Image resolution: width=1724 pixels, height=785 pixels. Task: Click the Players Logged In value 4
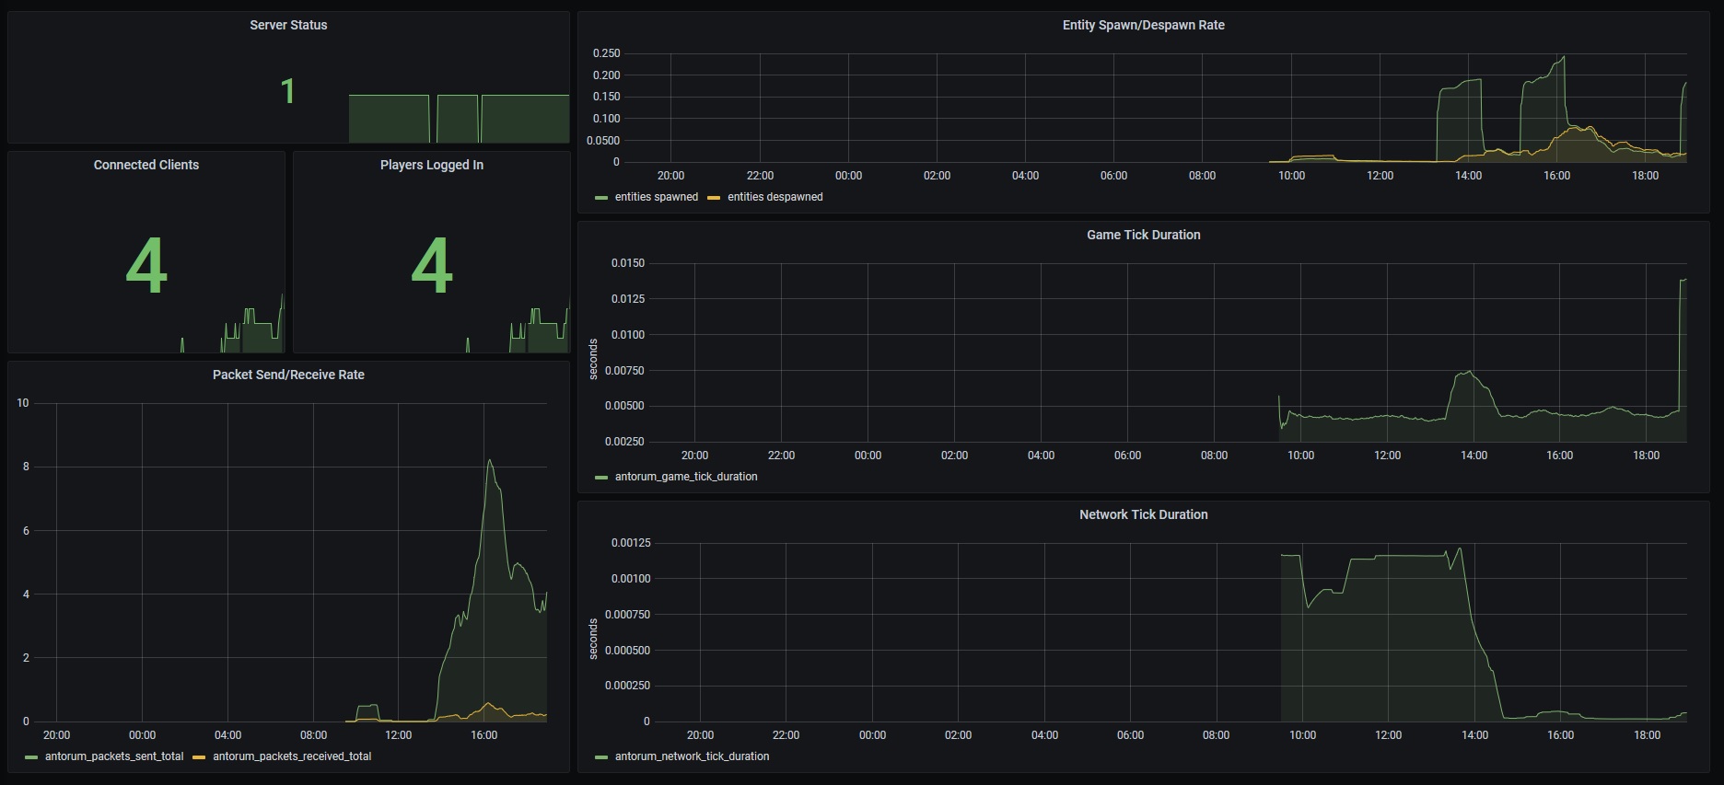[x=431, y=266]
